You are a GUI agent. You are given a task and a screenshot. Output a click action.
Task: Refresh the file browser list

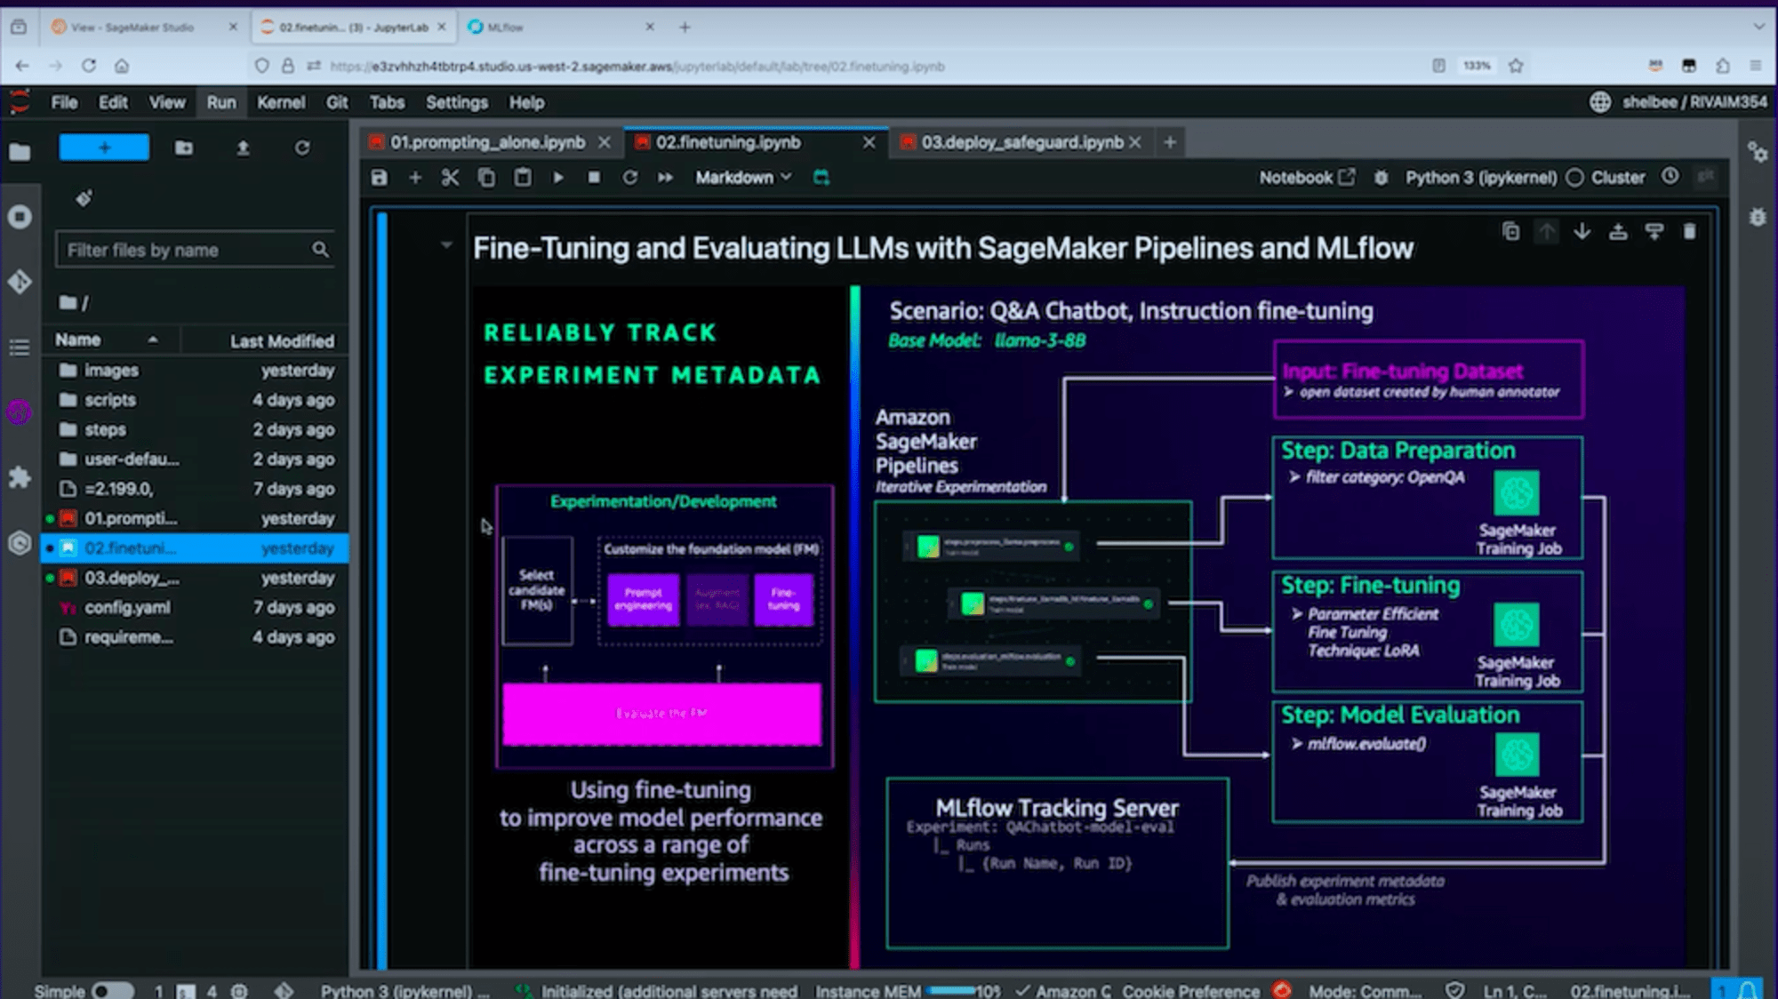[x=302, y=148]
